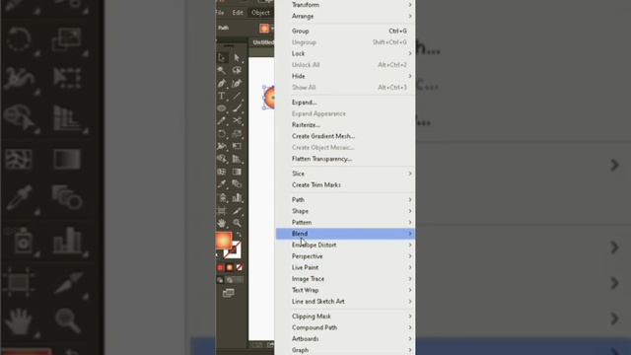Expand the Image Trace submenu arrow
Viewport: 631px width, 355px height.
[x=410, y=278]
